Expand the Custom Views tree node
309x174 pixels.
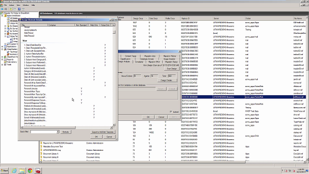pyautogui.click(x=5, y=44)
